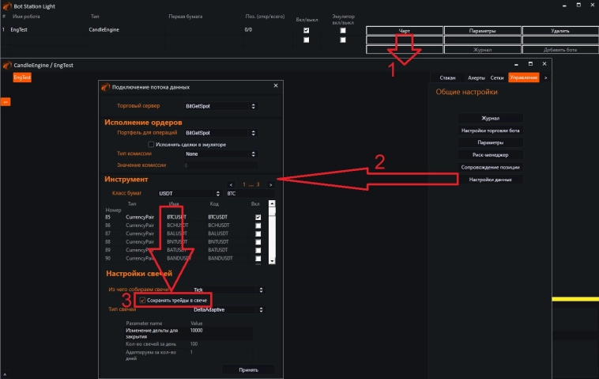
Task: Expand the Тип комиссии dropdown
Action: coord(219,154)
